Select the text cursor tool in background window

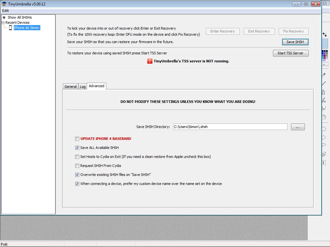pyautogui.click(x=324, y=162)
